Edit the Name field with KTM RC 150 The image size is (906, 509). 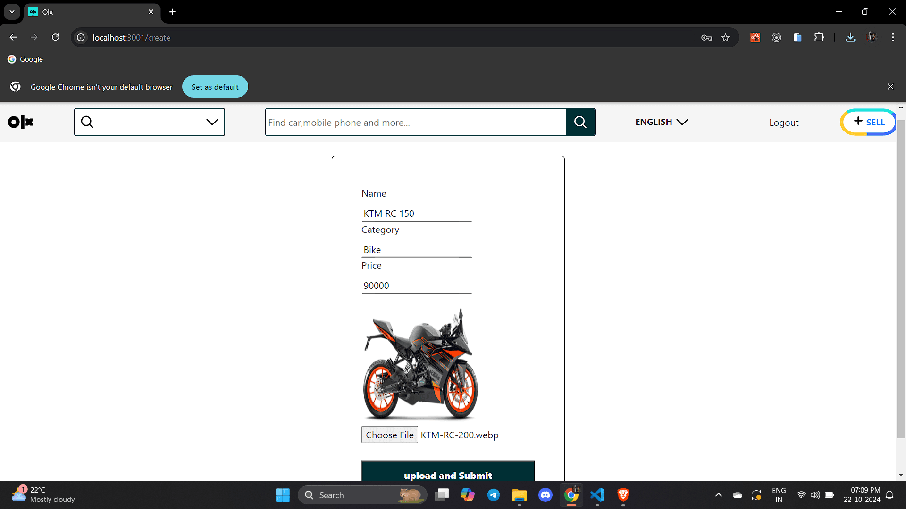(x=417, y=213)
